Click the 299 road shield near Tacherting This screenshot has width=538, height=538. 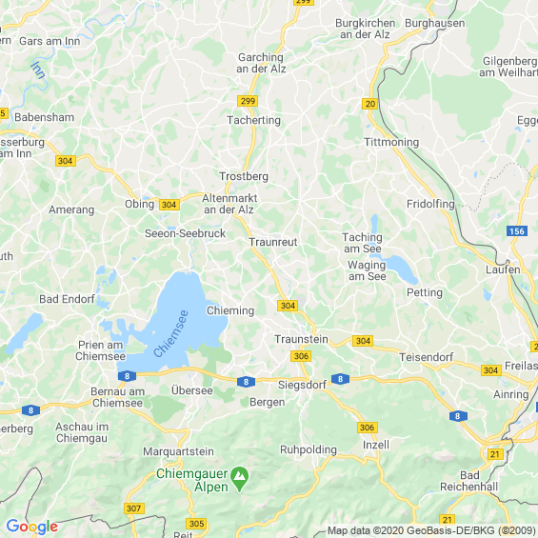tap(248, 101)
